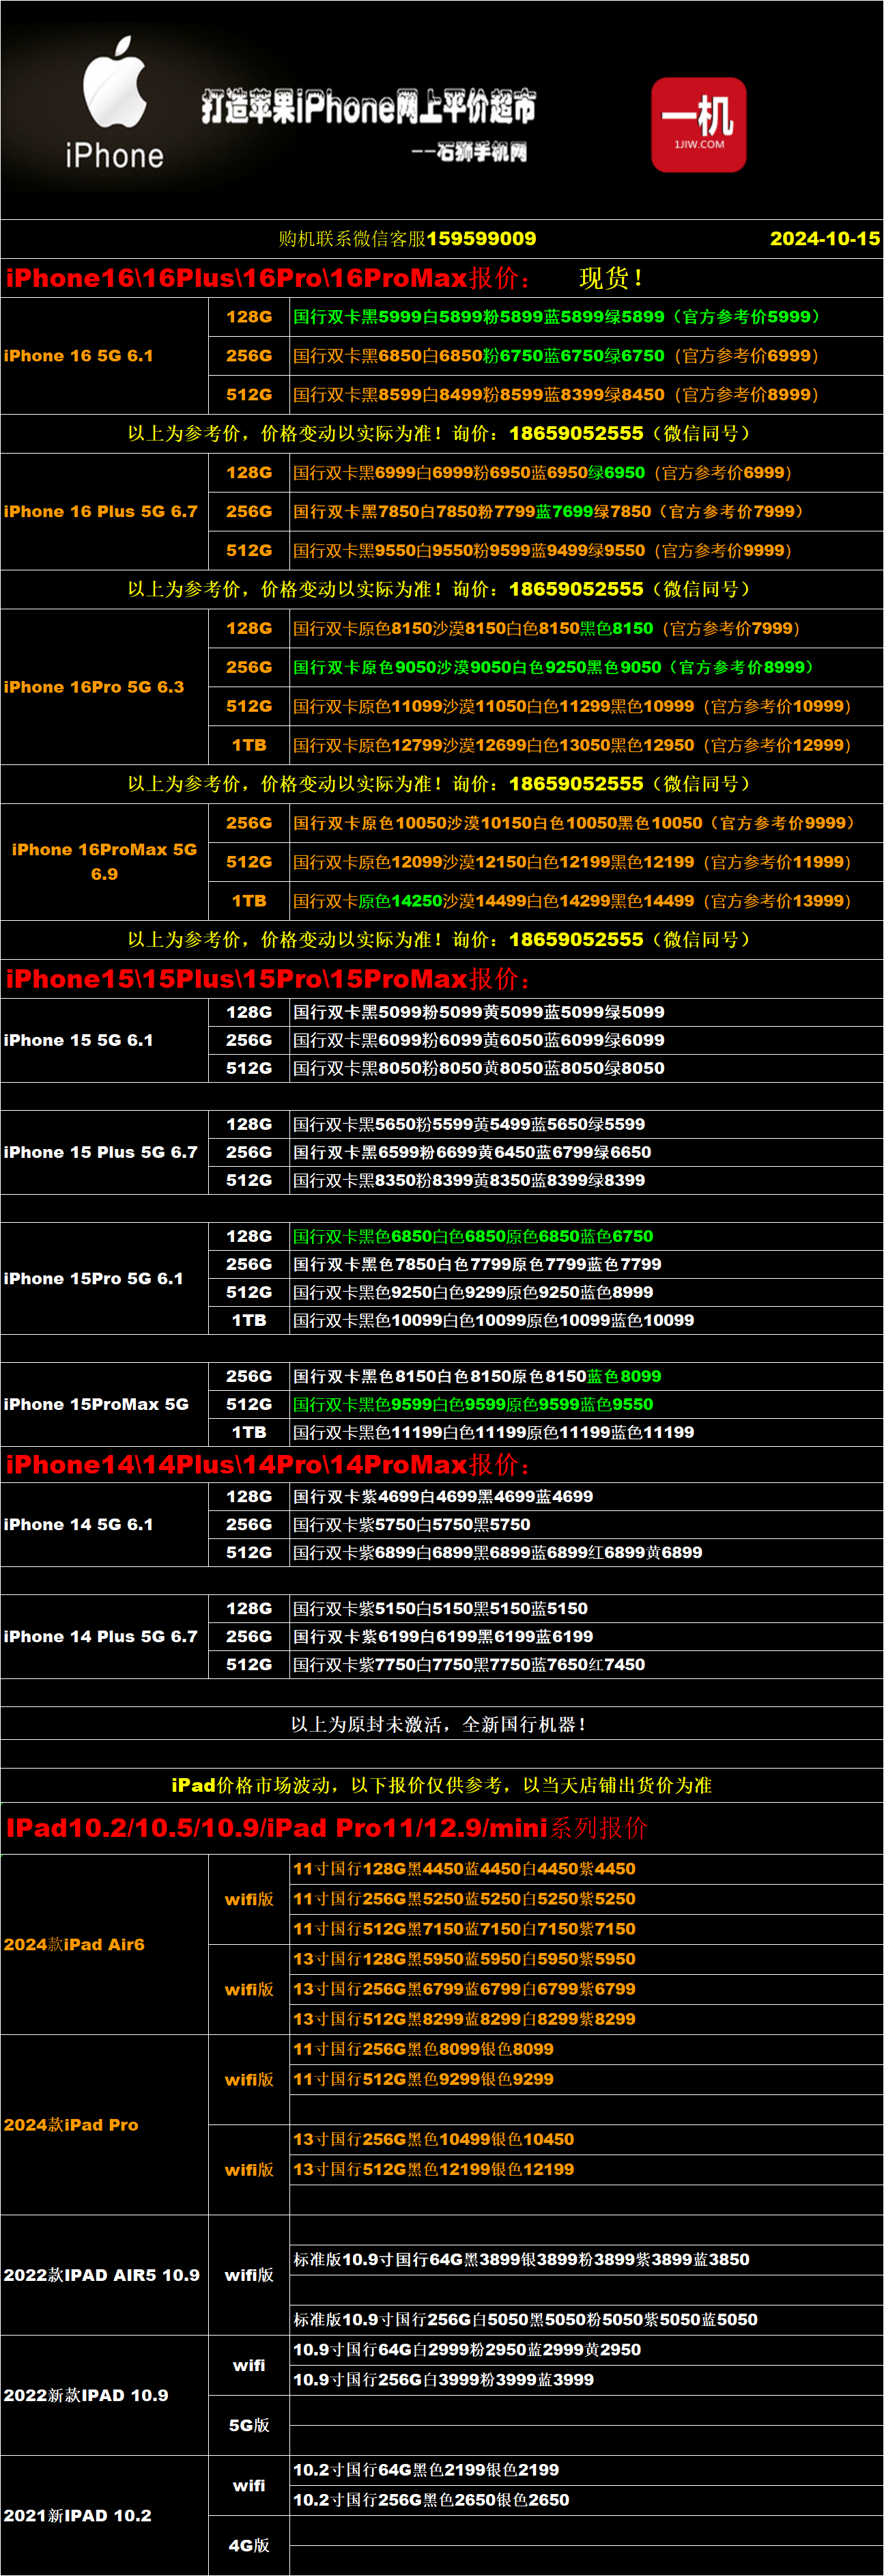Screen dimensions: 884x2576
Task: Click 16ProMax row 原色12099沙漠12150
Action: [586, 862]
